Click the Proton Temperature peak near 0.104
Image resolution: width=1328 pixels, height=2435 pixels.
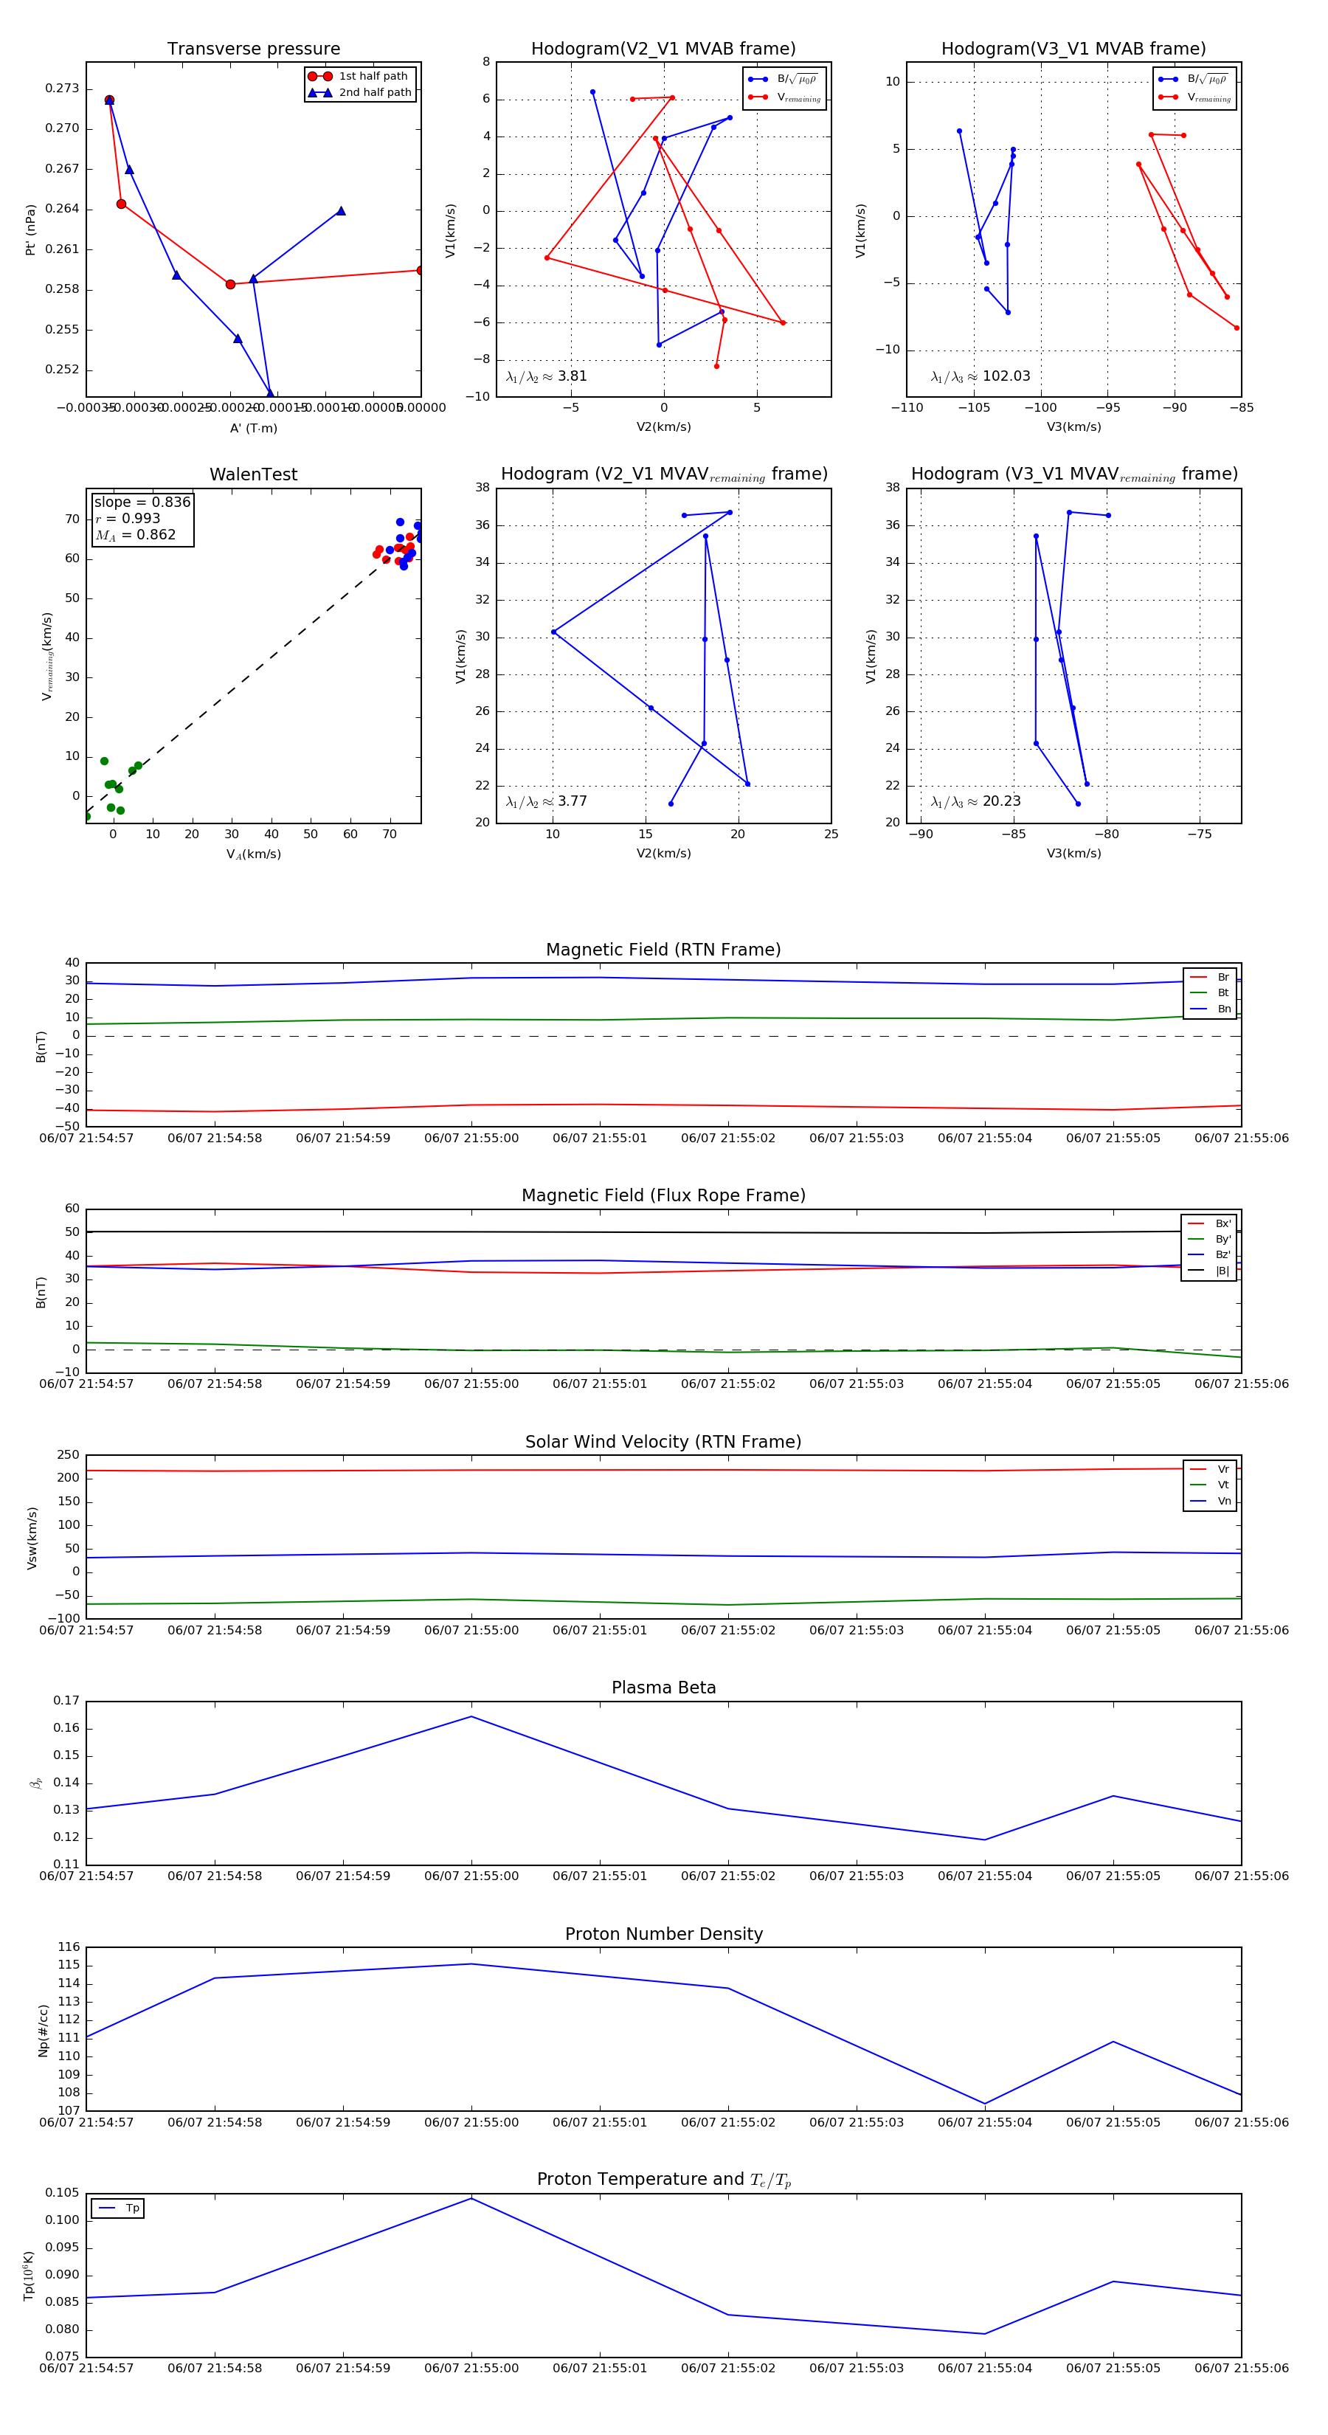(x=471, y=2199)
